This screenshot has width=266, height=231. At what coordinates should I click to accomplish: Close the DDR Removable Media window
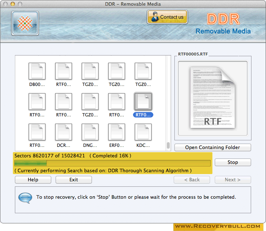pos(5,4)
